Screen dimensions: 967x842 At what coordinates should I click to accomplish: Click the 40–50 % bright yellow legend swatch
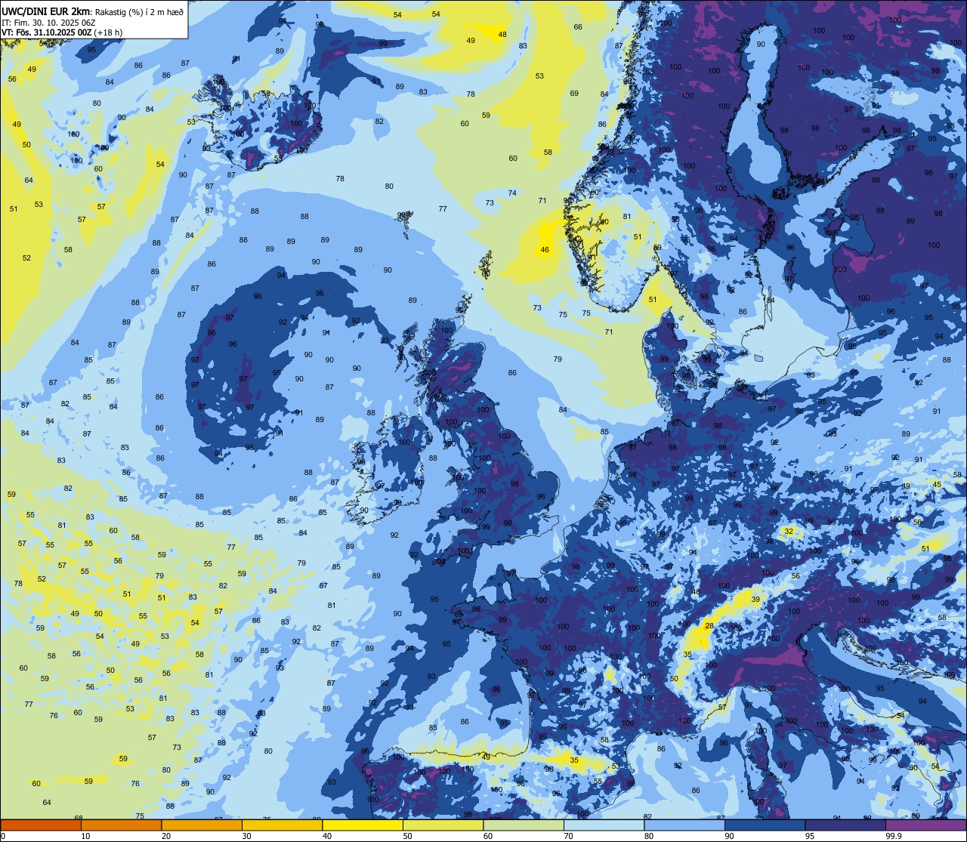[x=363, y=825]
